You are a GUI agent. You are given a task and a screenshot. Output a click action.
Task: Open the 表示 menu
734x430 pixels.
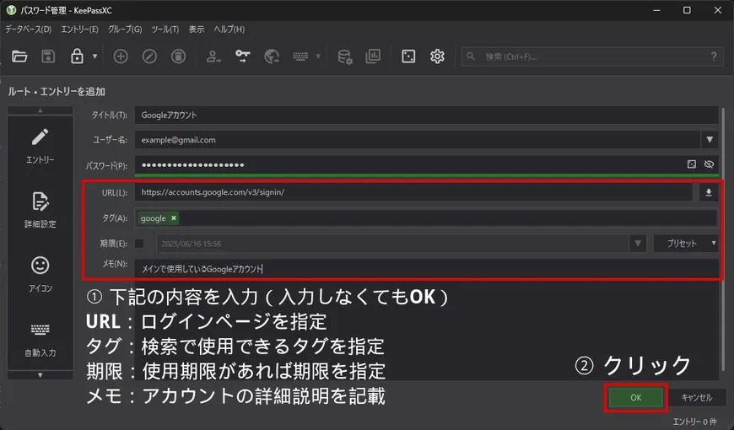197,29
